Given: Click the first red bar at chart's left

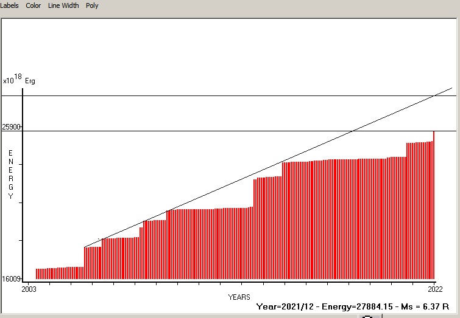Looking at the screenshot, I should pyautogui.click(x=37, y=273).
